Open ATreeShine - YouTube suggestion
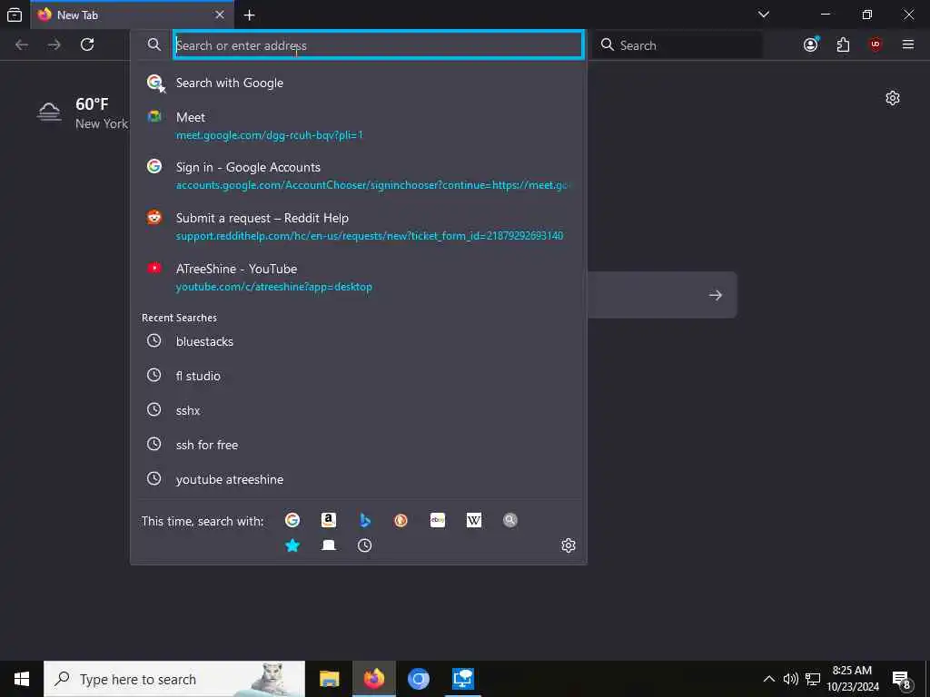Viewport: 930px width, 697px height. click(x=358, y=278)
